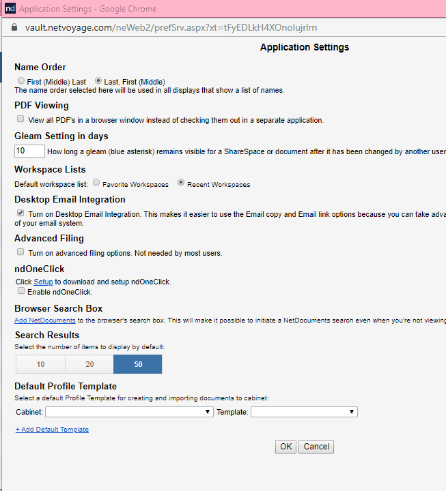Screen dimensions: 446x491
Task: Click the 'Template:' label
Action: (x=232, y=412)
